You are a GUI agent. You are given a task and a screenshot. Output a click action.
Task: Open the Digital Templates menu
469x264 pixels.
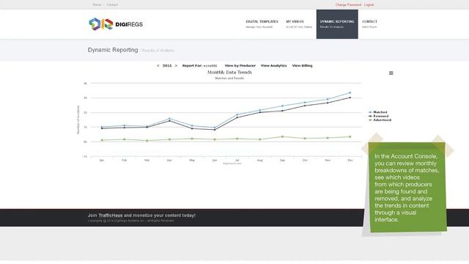[x=262, y=24]
